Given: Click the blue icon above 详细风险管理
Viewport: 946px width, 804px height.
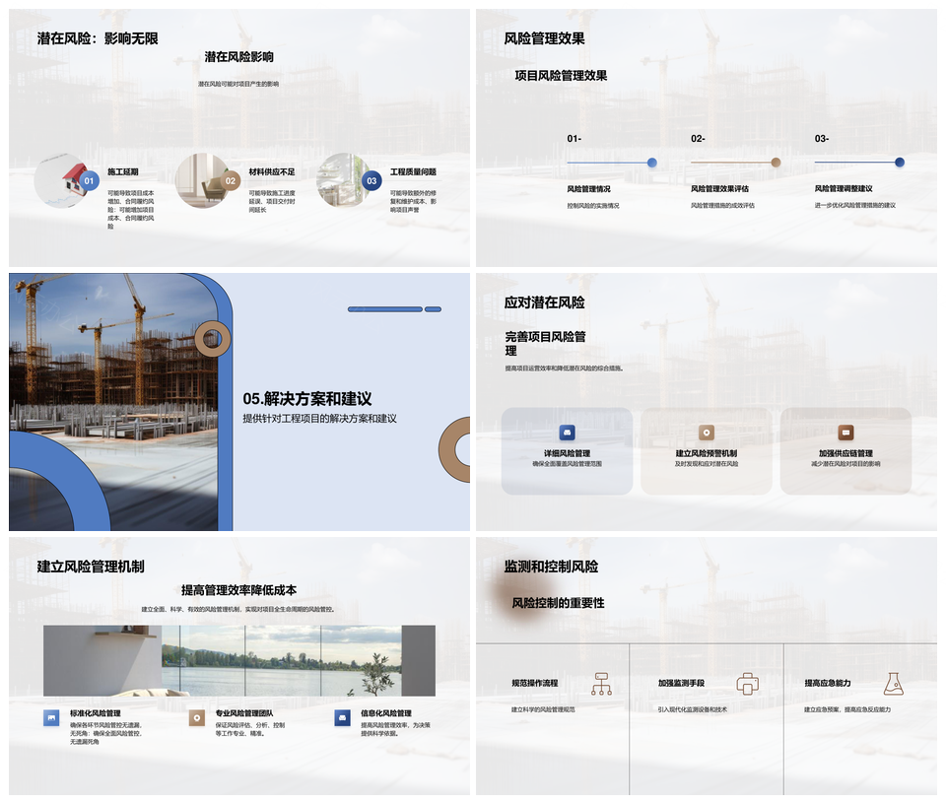Looking at the screenshot, I should (567, 433).
